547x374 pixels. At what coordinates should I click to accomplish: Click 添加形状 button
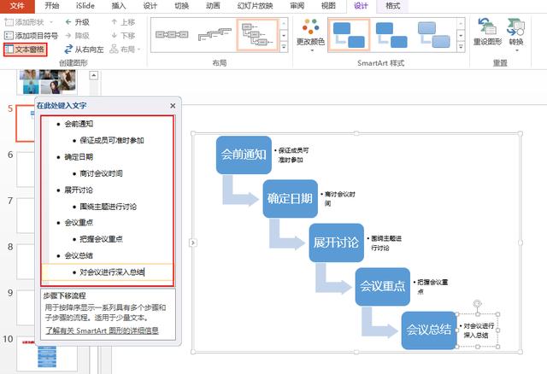pos(25,22)
